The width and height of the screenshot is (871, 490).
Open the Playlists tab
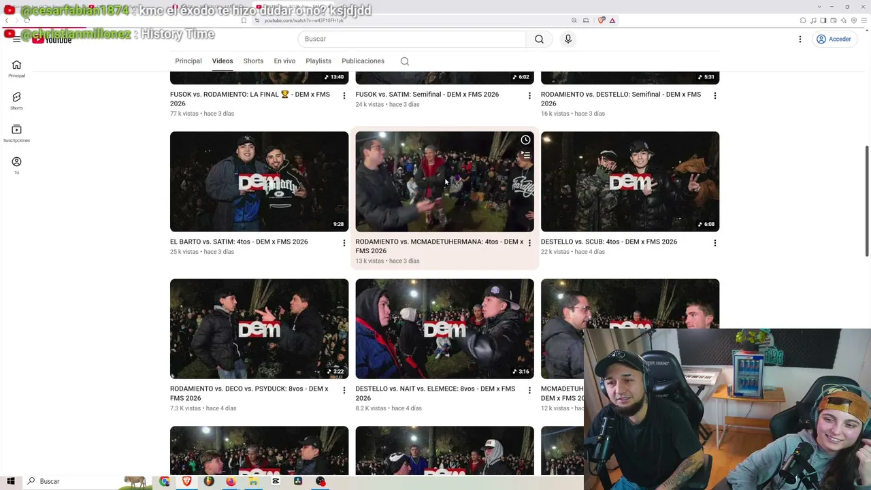click(x=318, y=61)
